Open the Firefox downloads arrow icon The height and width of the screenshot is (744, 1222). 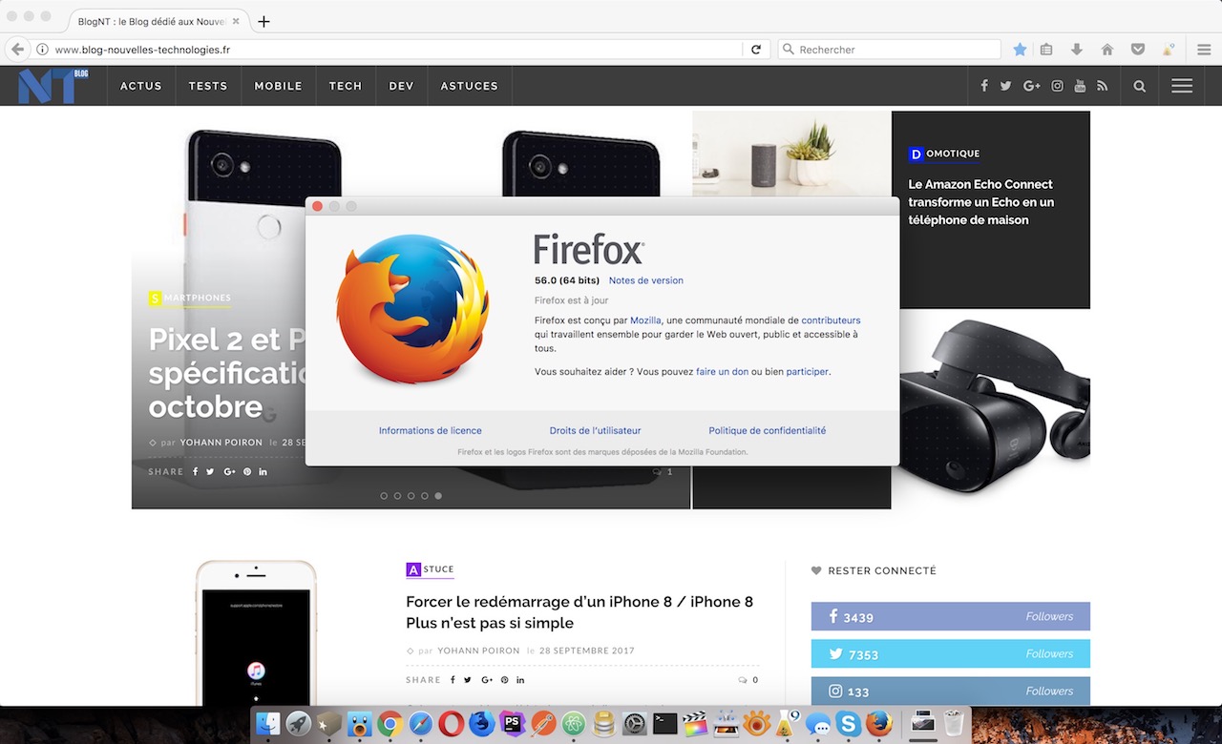tap(1077, 50)
